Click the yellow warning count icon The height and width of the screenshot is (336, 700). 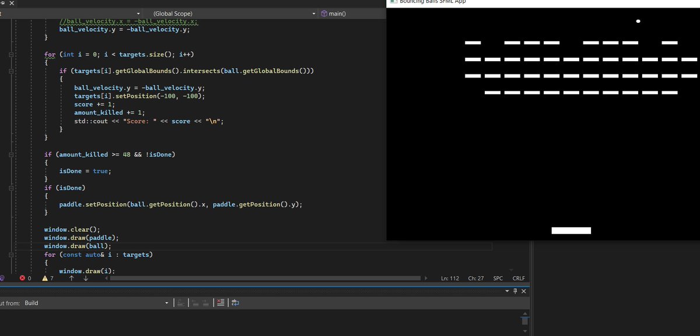click(45, 278)
